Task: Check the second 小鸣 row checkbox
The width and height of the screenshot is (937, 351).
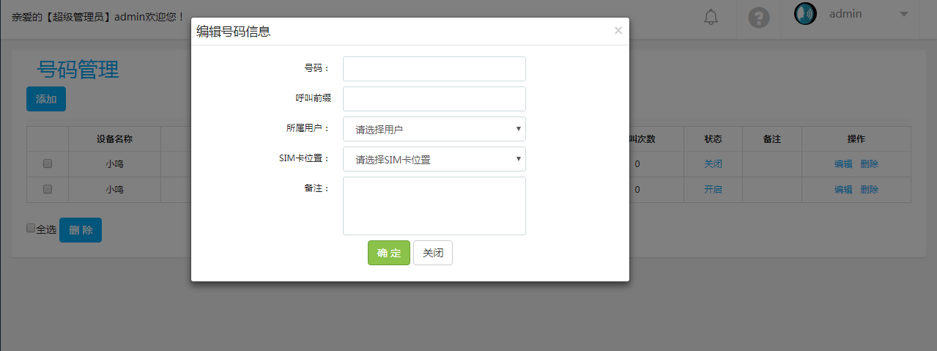Action: tap(48, 189)
